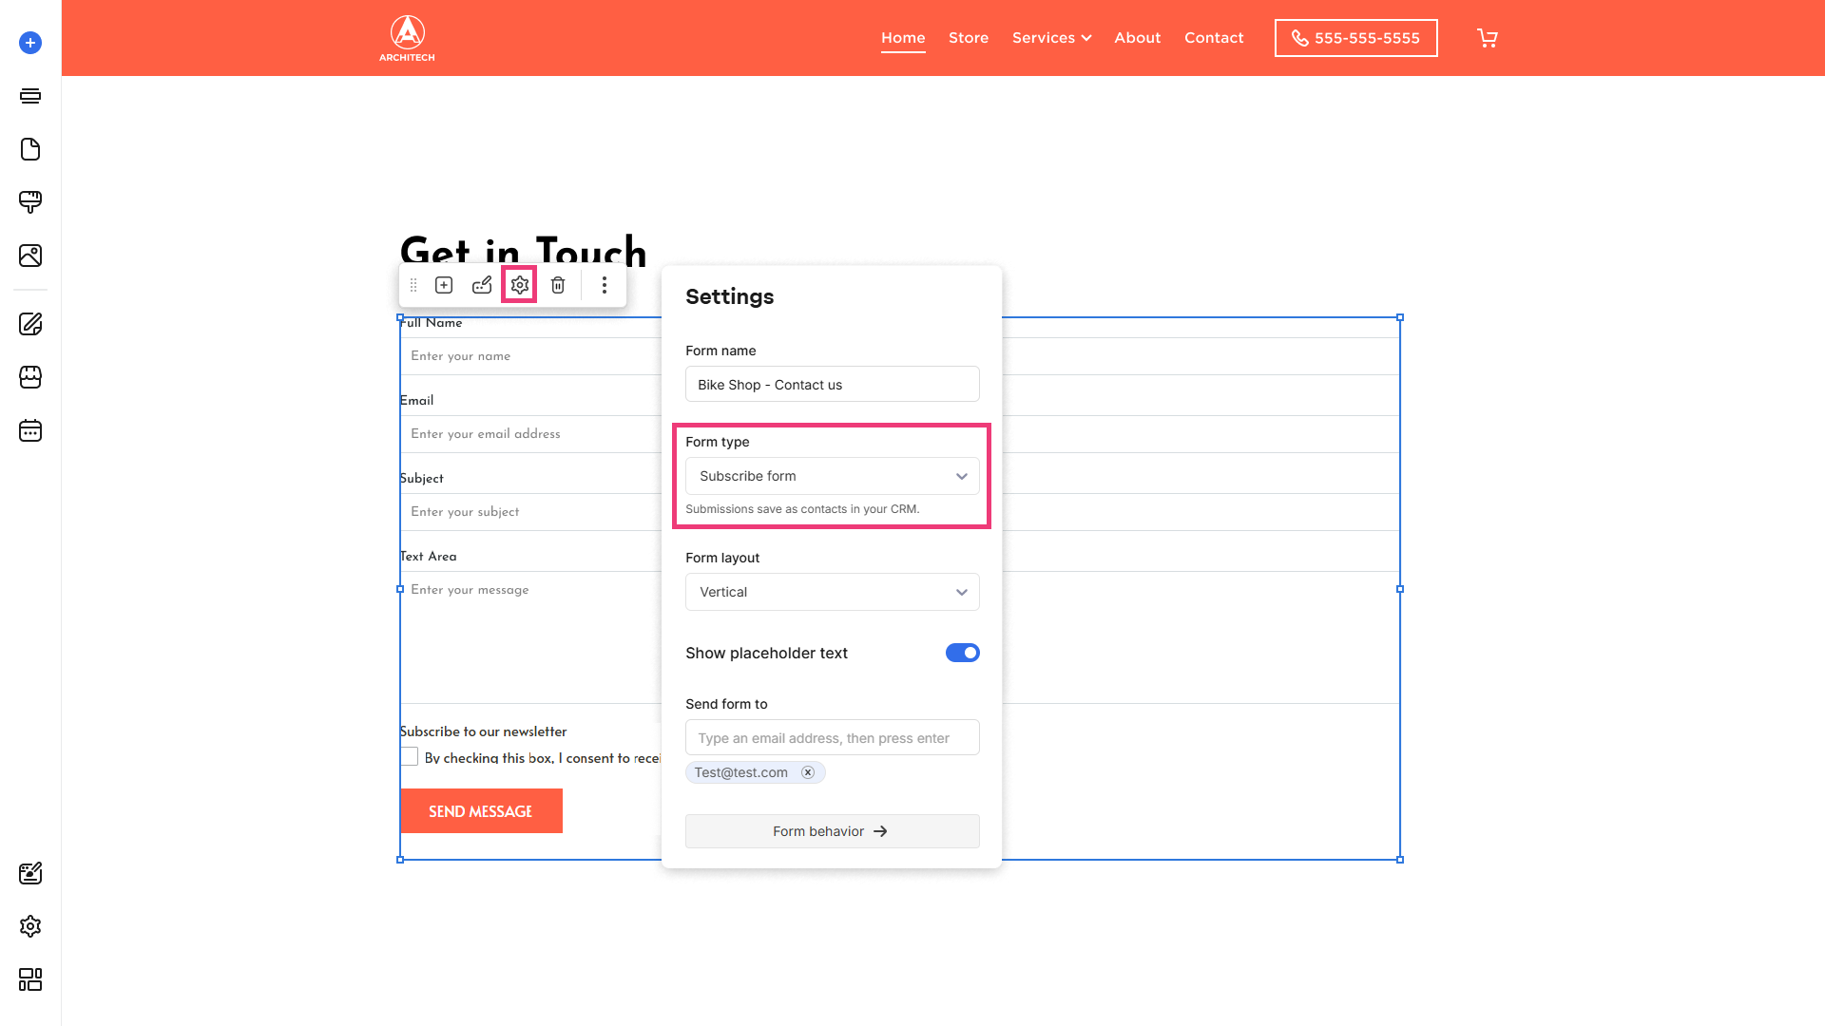Click the SEND MESSAGE button
Image resolution: width=1825 pixels, height=1026 pixels.
coord(481,811)
